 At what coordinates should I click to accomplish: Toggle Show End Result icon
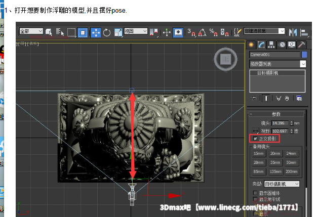[x=266, y=98]
